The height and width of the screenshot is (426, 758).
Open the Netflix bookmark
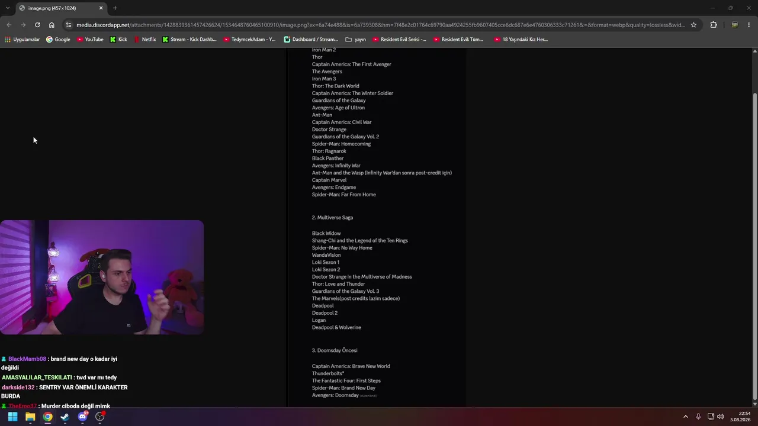[145, 40]
